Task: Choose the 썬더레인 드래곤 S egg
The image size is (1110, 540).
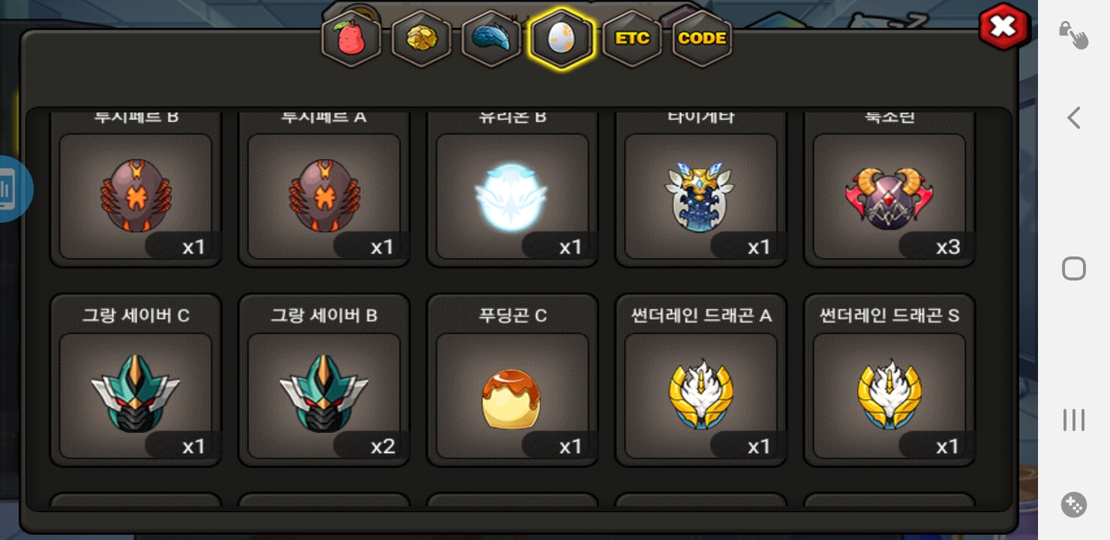Action: 889,380
